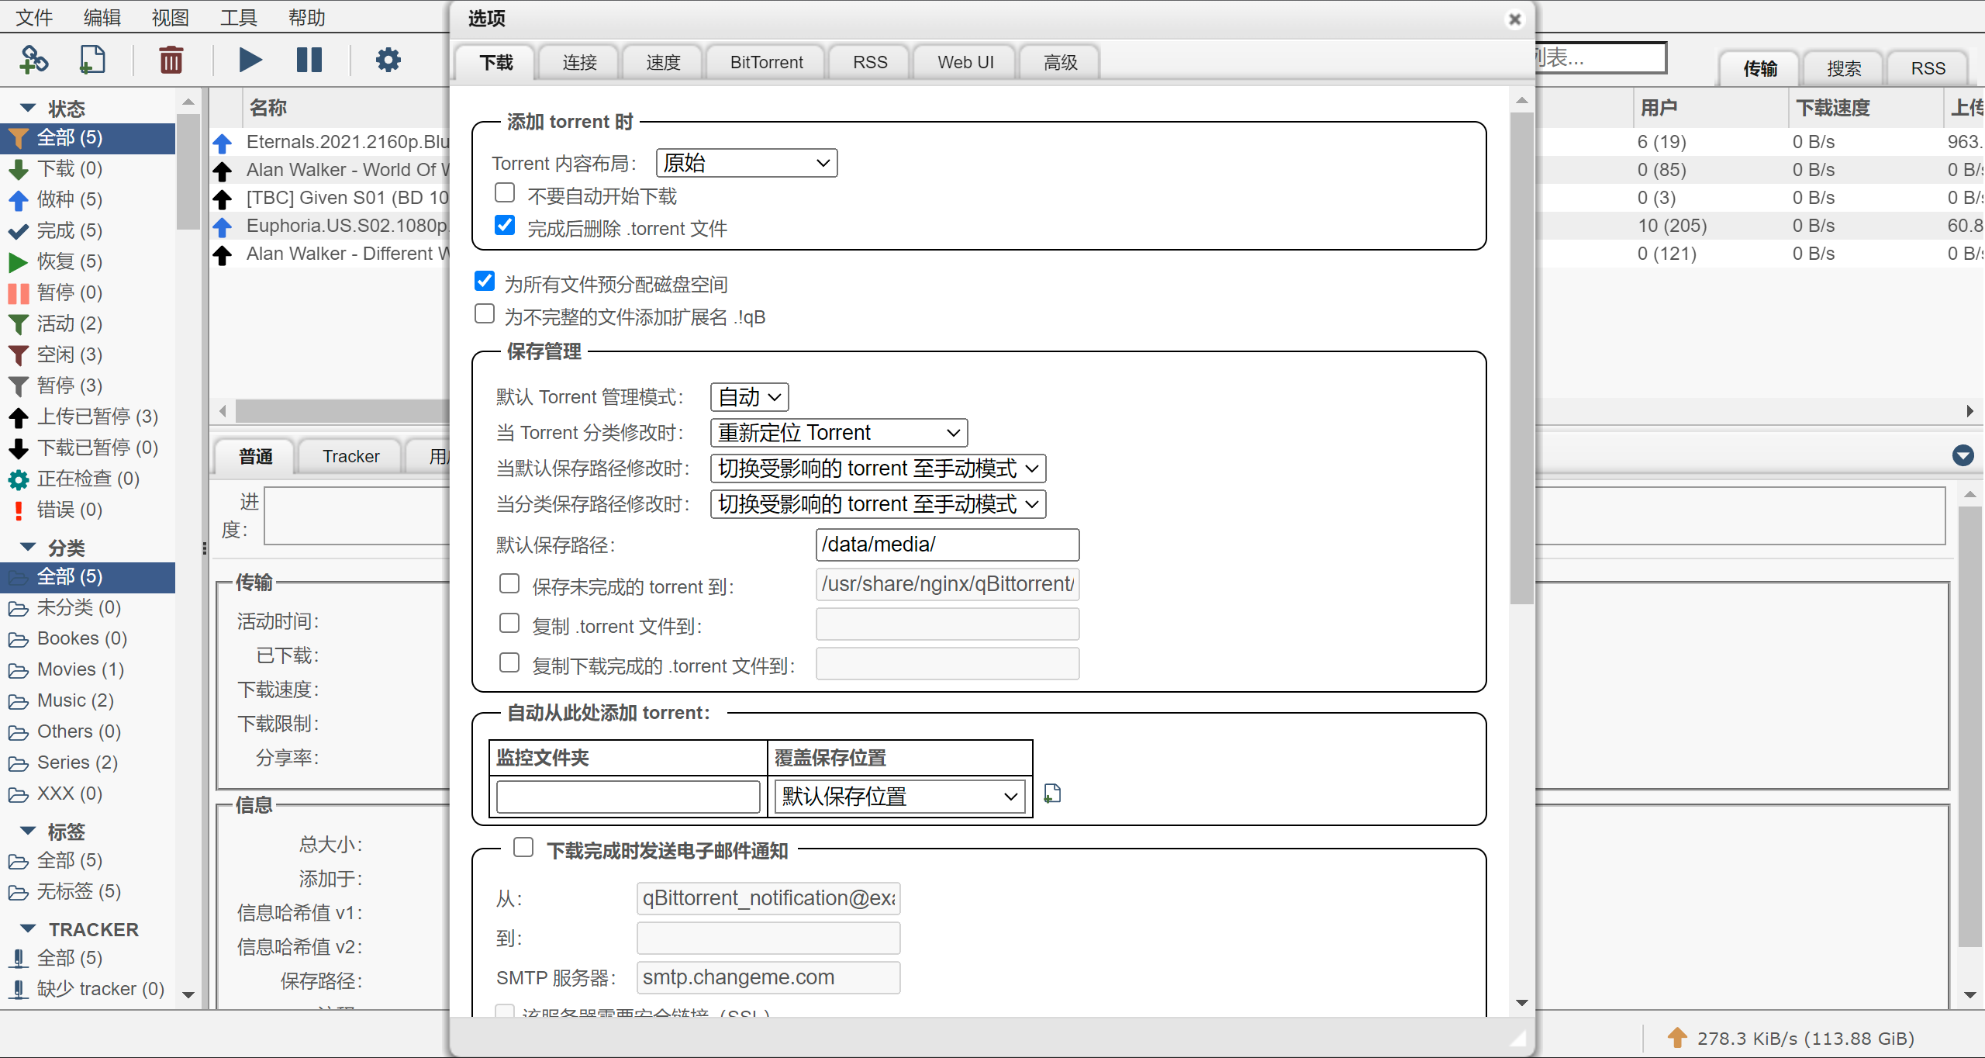Open the 工具 menu
This screenshot has height=1058, width=1985.
pyautogui.click(x=237, y=17)
